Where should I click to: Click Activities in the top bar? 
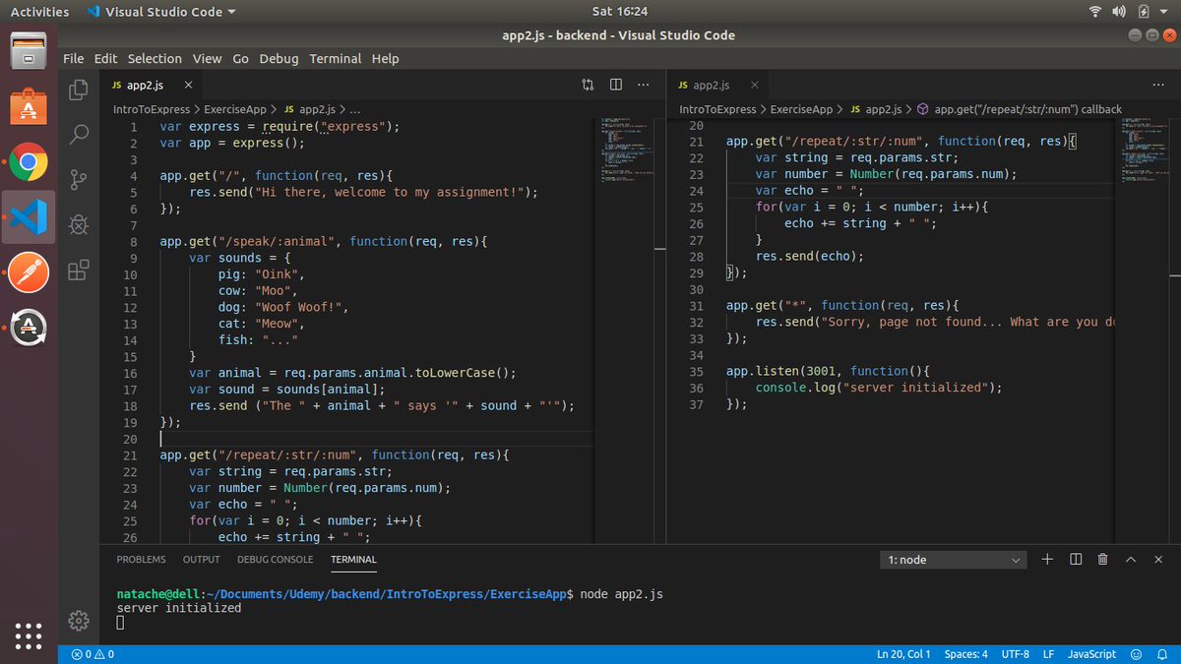point(39,12)
